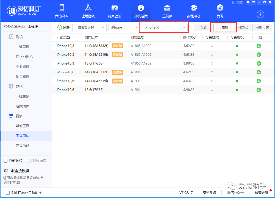Screen dimensions: 275x198
Task: Open the 发现 compass icon
Action: coord(220,8)
